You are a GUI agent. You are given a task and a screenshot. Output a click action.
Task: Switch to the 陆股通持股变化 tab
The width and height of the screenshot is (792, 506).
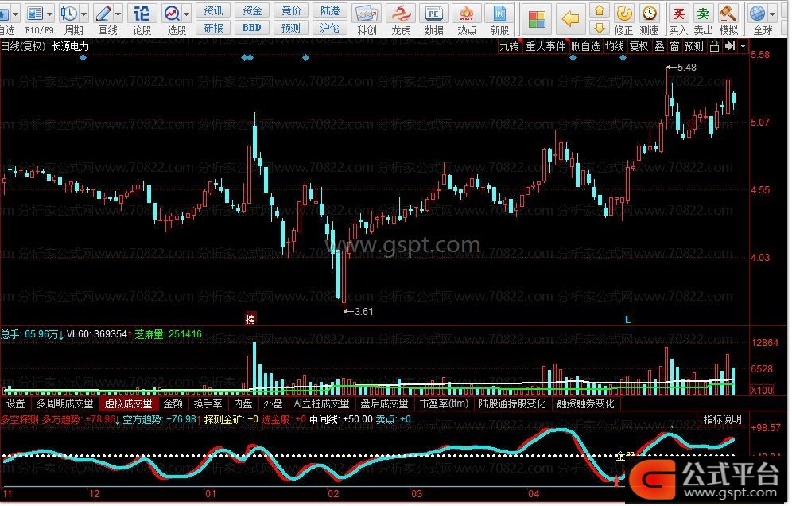[513, 403]
